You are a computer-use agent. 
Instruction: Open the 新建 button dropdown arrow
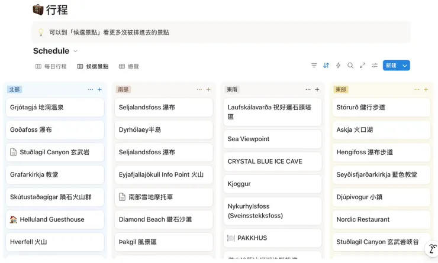click(405, 66)
